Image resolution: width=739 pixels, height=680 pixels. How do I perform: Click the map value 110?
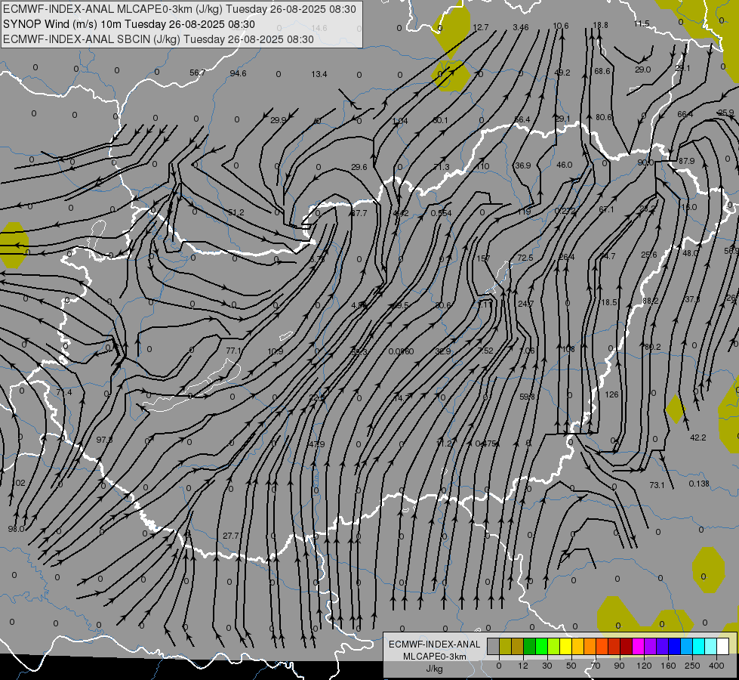point(482,166)
